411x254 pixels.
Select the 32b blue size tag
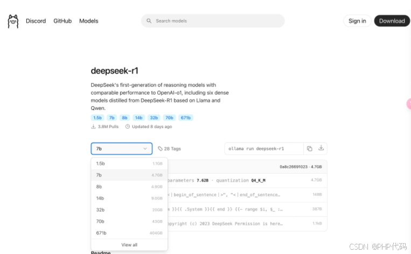[x=154, y=118]
